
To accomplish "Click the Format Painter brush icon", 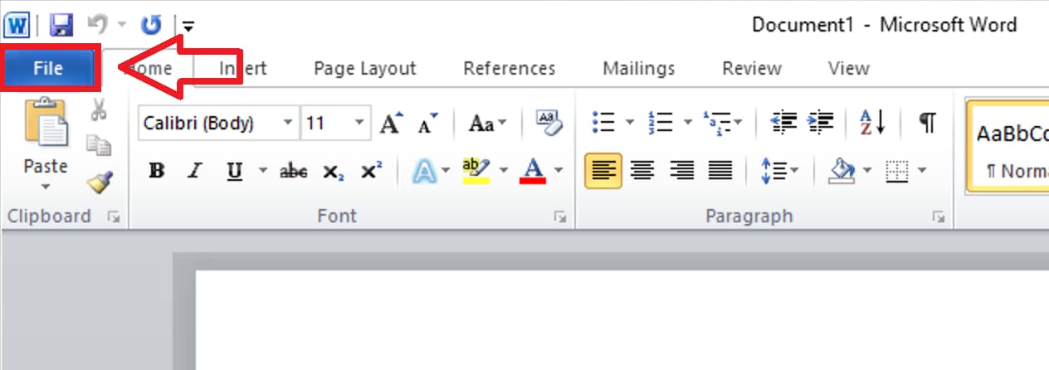I will point(100,180).
